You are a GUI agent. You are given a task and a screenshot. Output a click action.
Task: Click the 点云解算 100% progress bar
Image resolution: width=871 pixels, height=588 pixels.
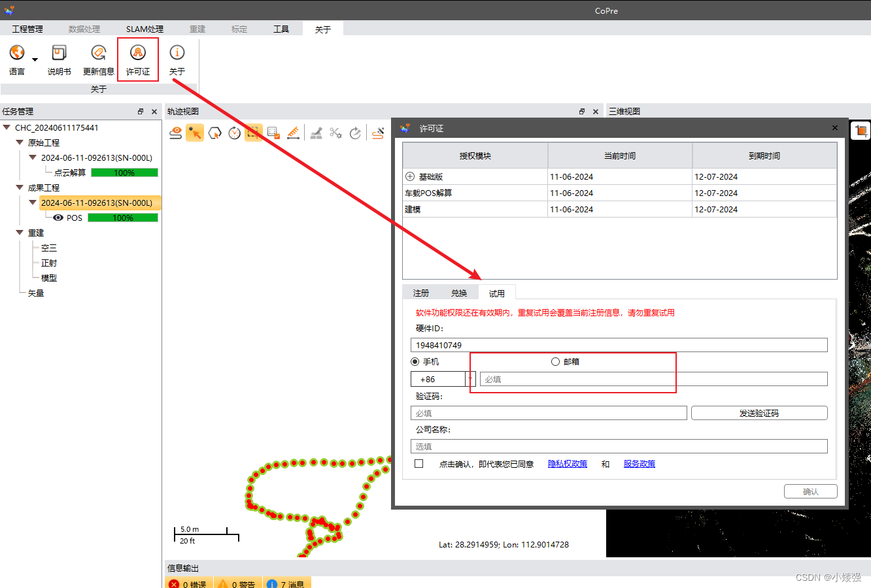124,172
